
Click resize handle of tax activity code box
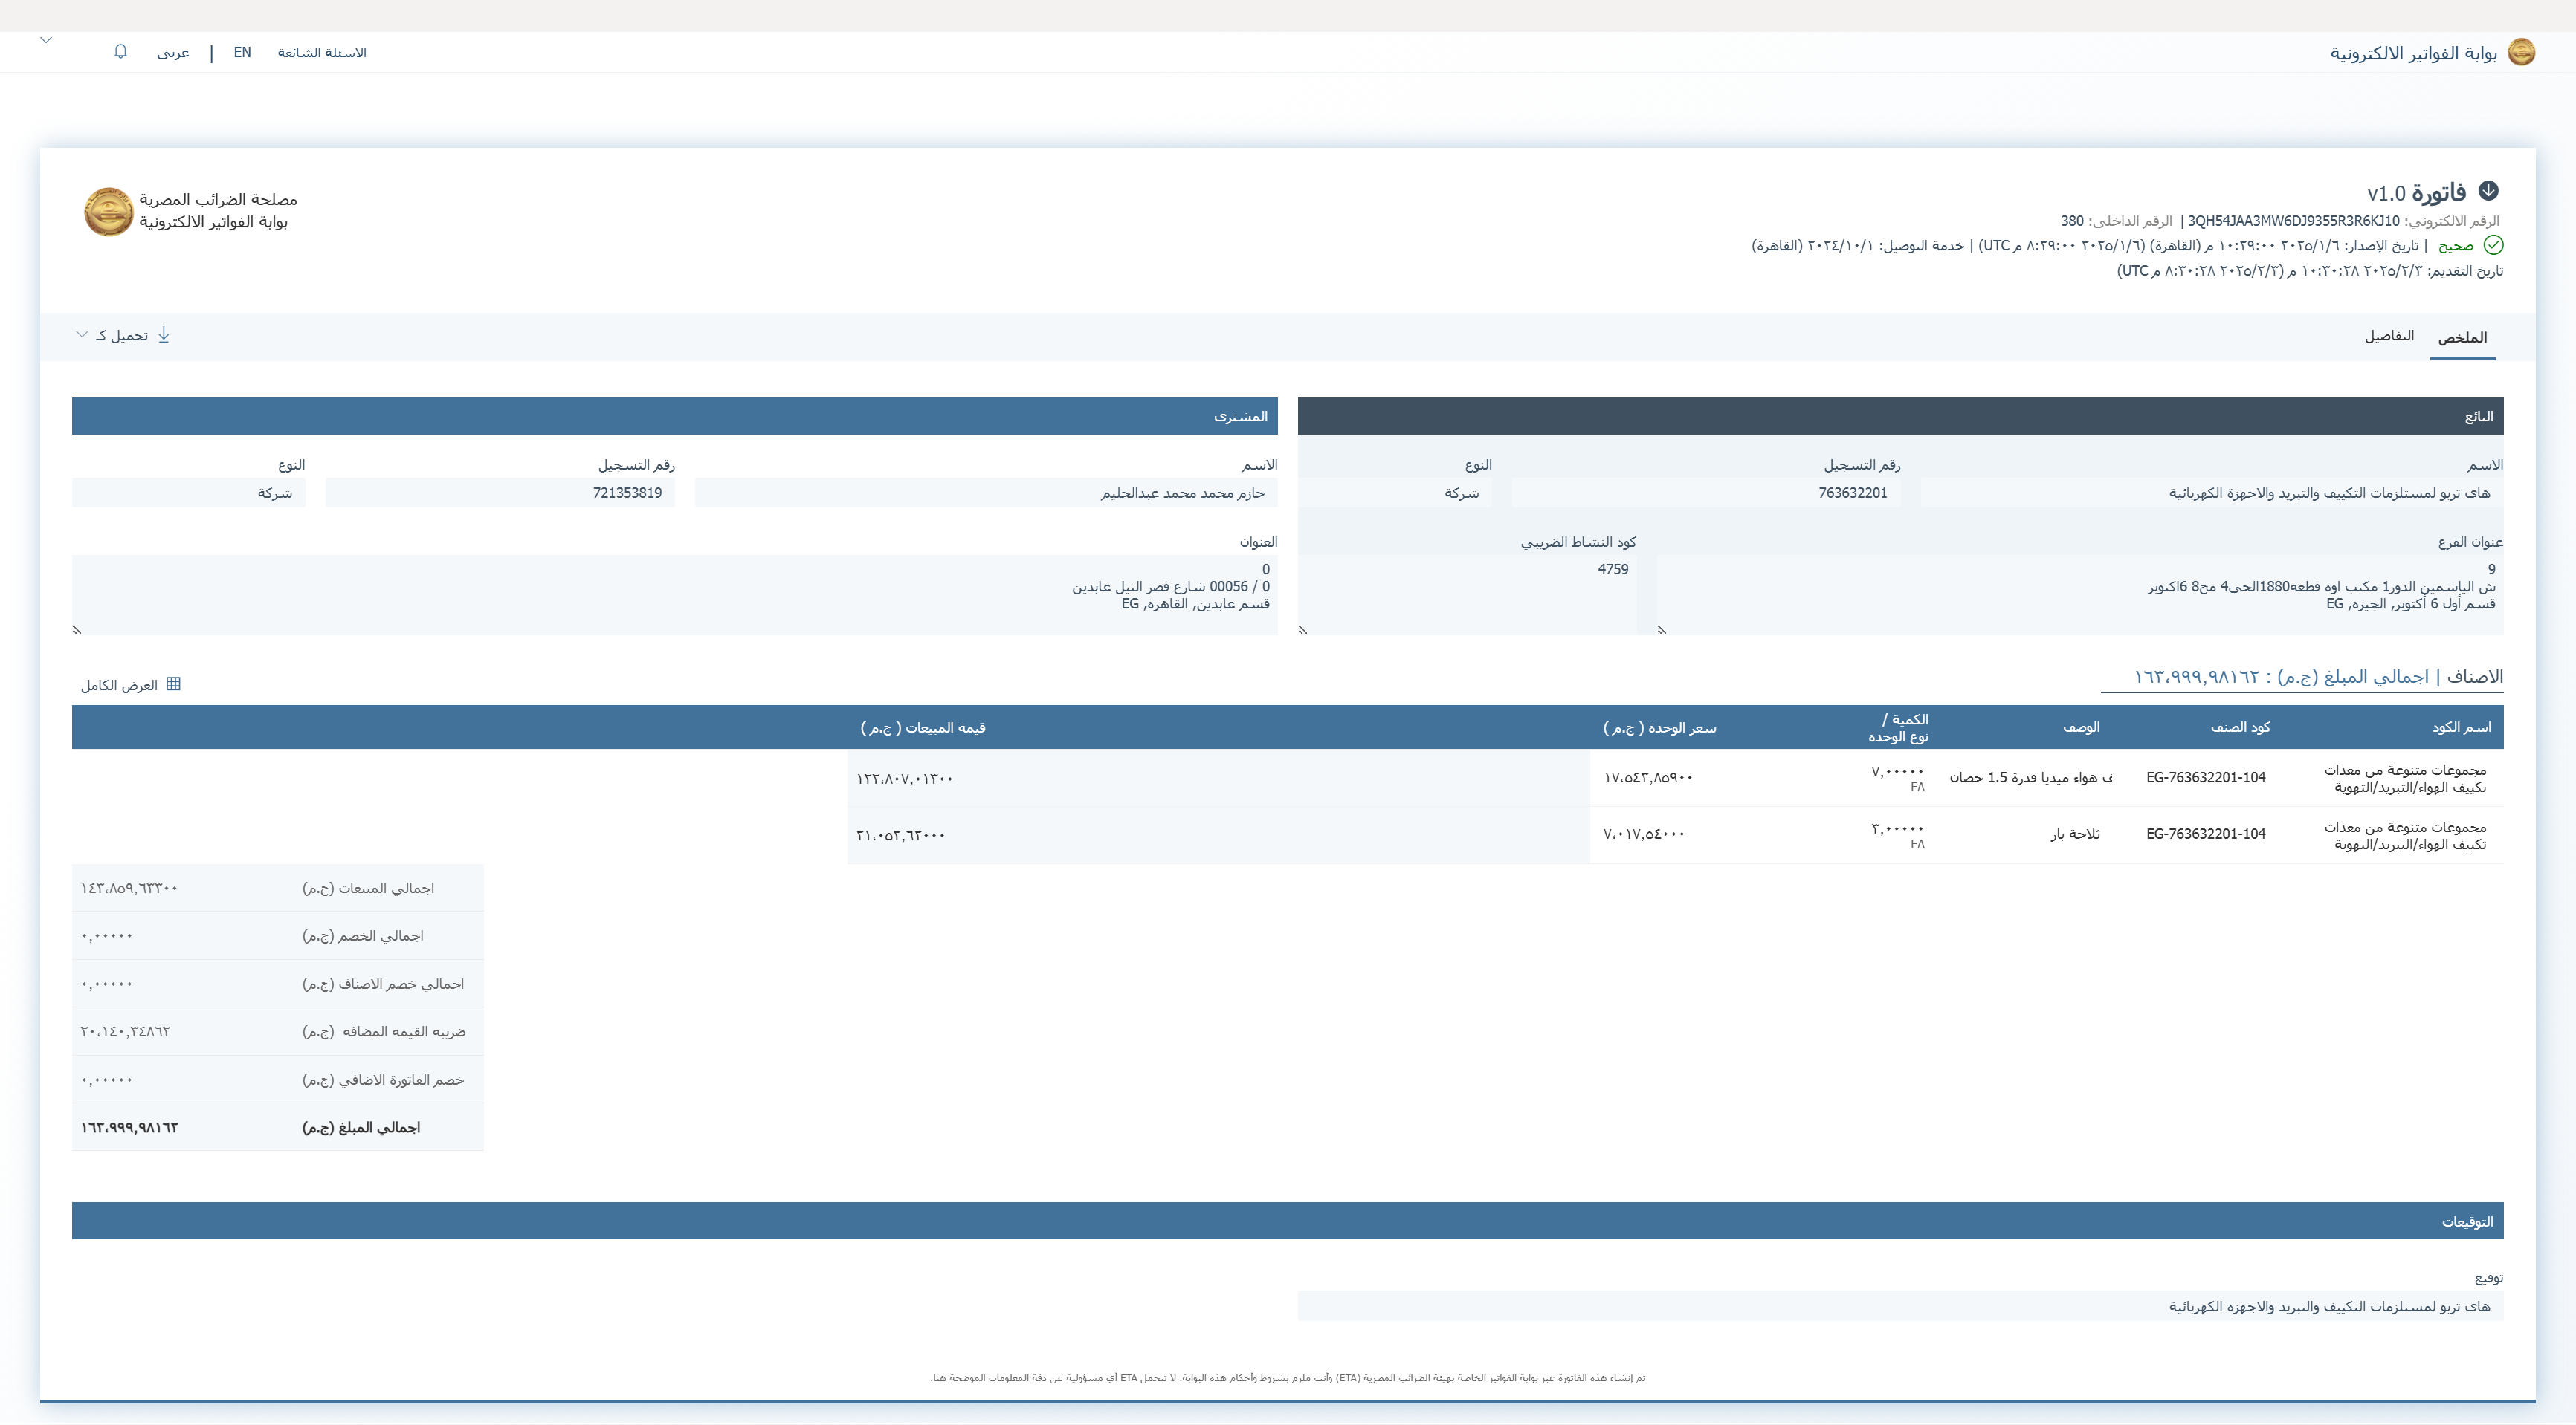1303,629
